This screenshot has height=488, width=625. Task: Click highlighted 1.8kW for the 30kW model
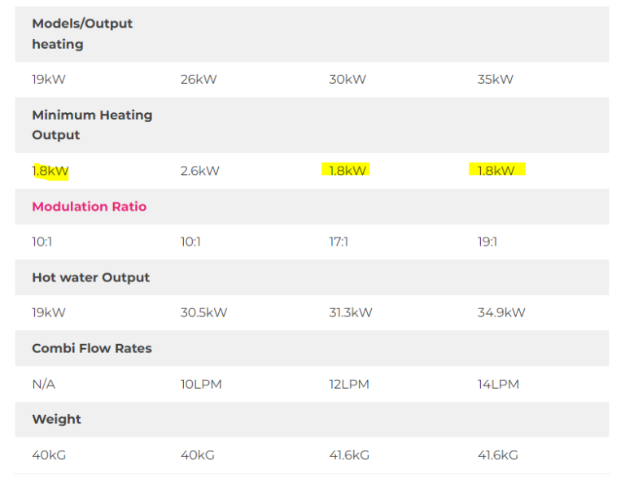pos(347,171)
